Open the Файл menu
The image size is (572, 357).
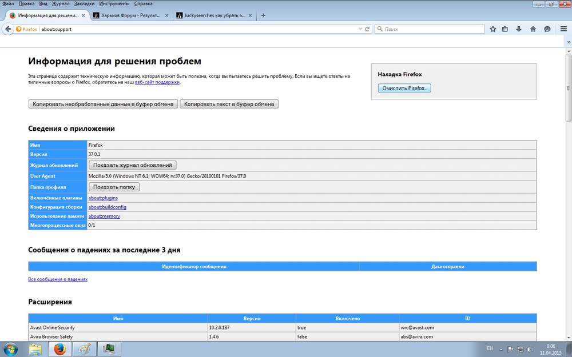[8, 3]
